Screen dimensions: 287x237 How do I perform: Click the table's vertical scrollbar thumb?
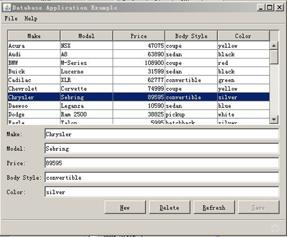click(x=274, y=57)
